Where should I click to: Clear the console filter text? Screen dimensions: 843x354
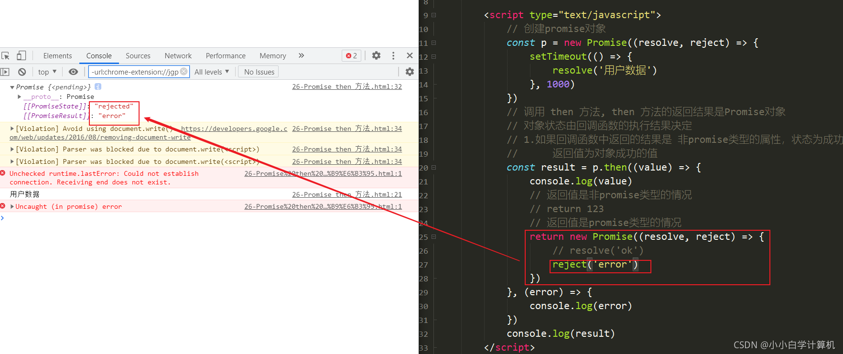tap(184, 72)
